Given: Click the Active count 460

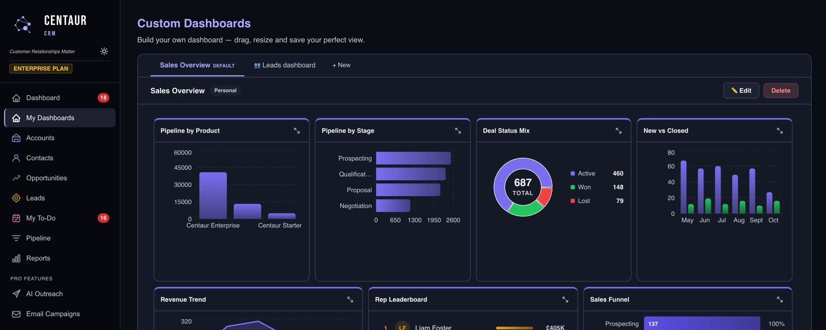Looking at the screenshot, I should pyautogui.click(x=618, y=174).
